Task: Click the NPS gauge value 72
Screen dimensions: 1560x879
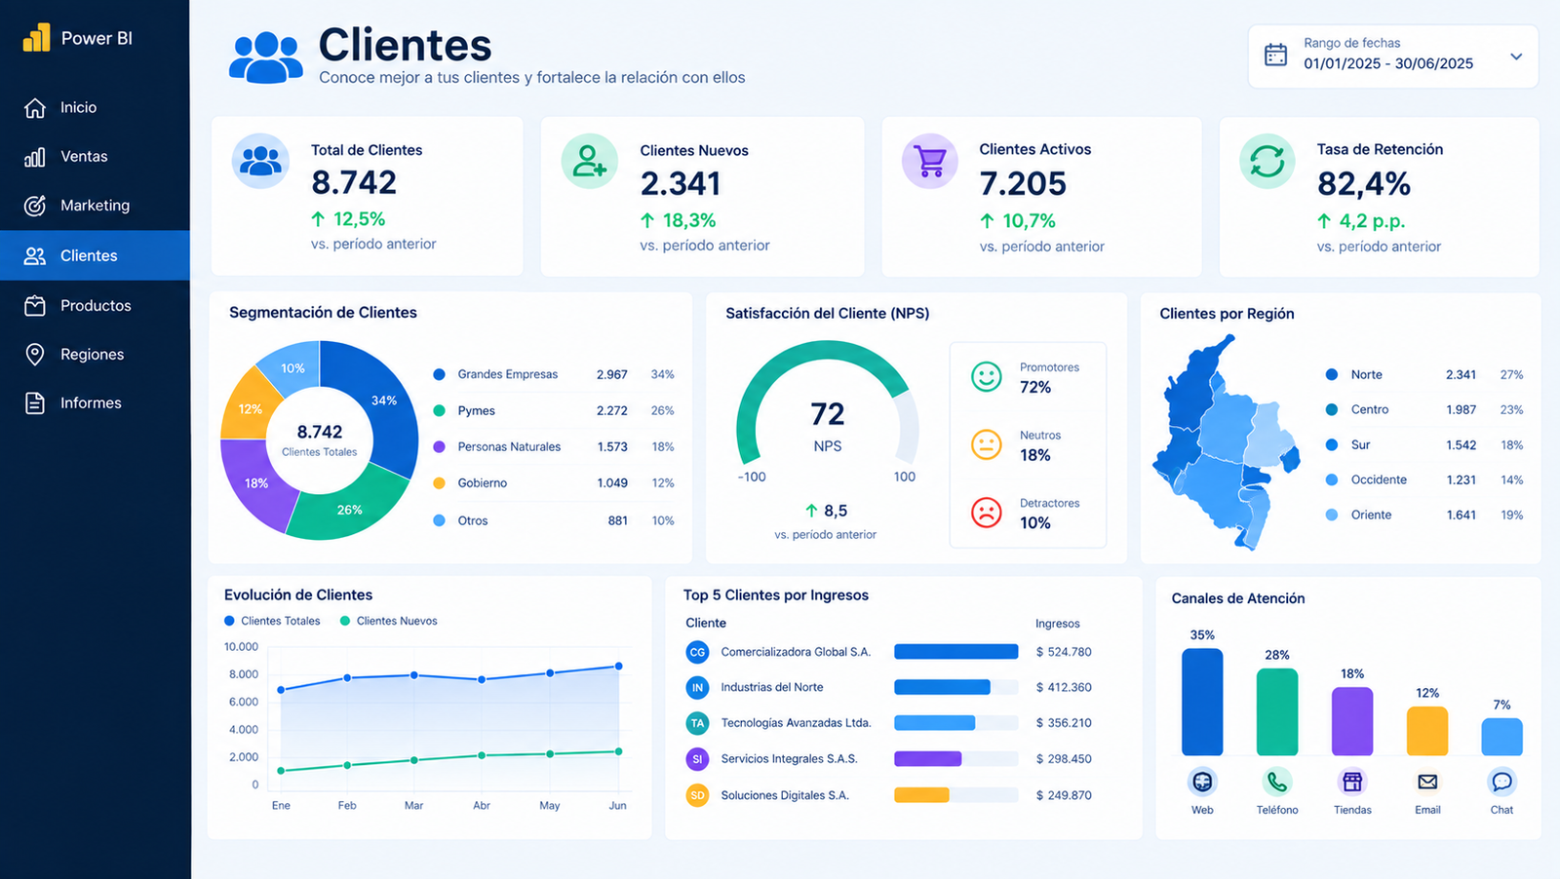Action: (x=828, y=414)
